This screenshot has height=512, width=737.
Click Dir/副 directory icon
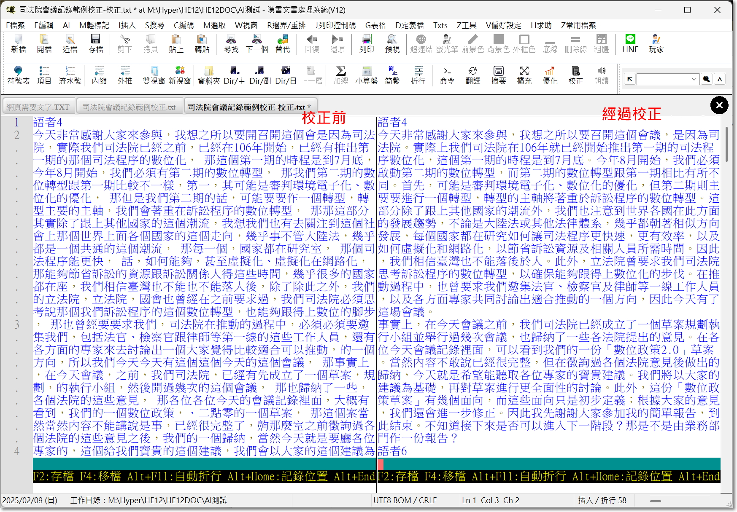[260, 75]
